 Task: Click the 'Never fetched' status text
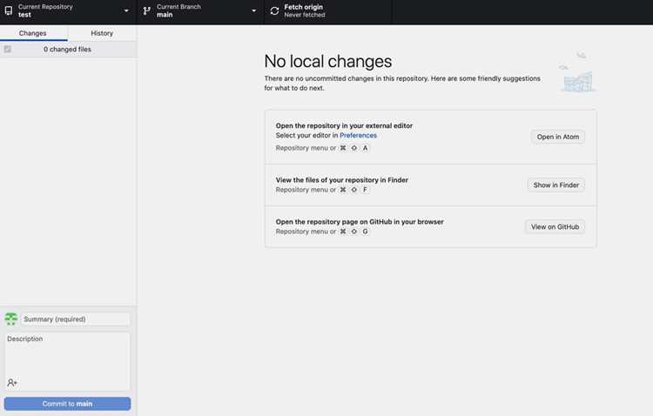(305, 15)
